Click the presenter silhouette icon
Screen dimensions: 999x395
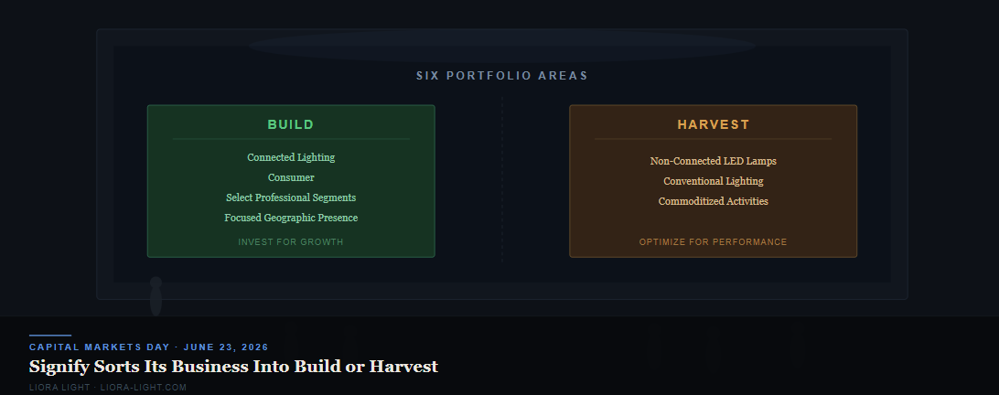point(156,296)
